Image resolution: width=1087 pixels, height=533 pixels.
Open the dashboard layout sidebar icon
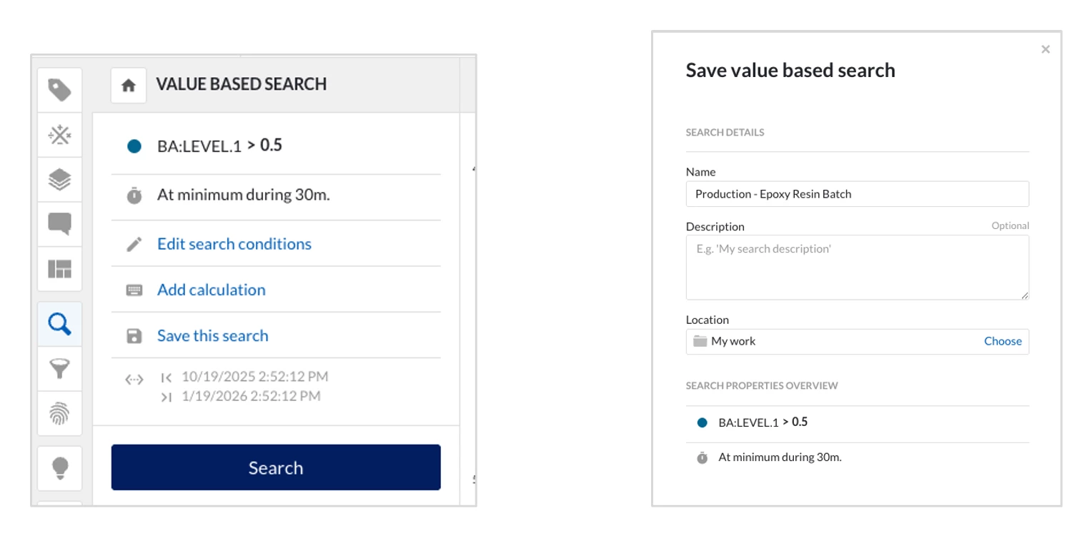tap(59, 269)
